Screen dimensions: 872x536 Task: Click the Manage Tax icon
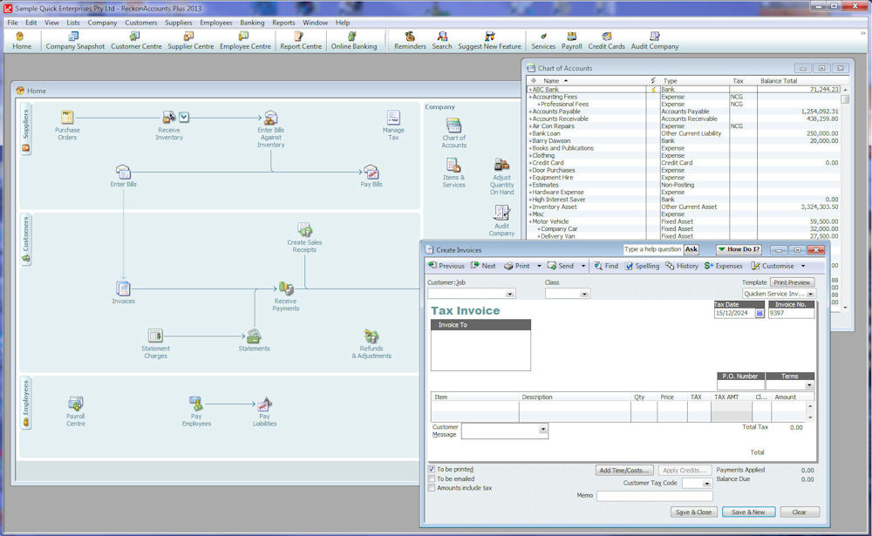tap(393, 118)
